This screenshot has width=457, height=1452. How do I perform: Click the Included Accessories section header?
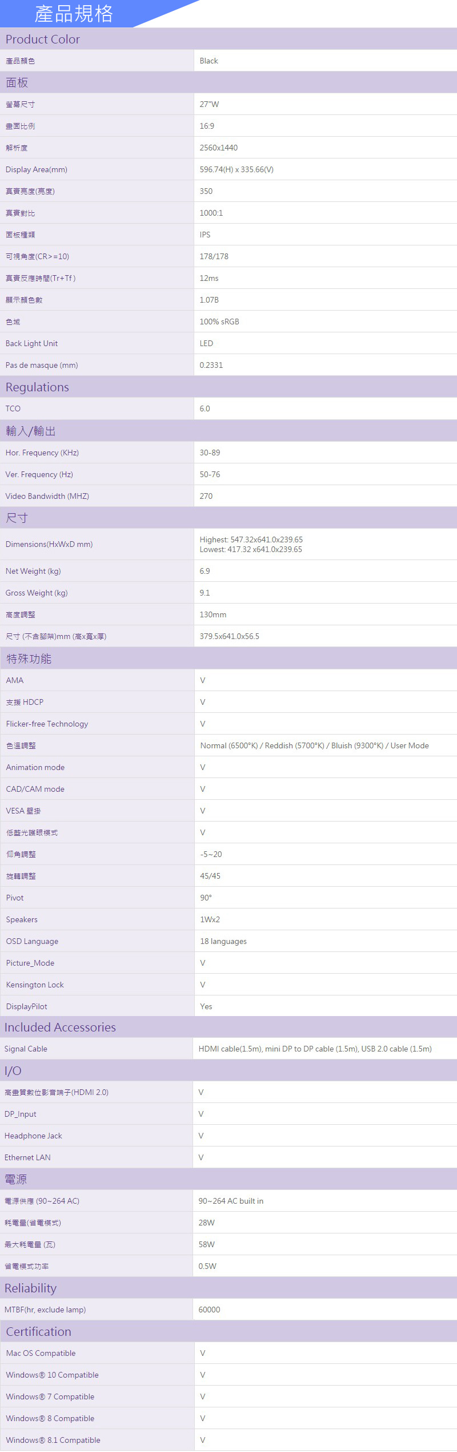(x=60, y=1027)
